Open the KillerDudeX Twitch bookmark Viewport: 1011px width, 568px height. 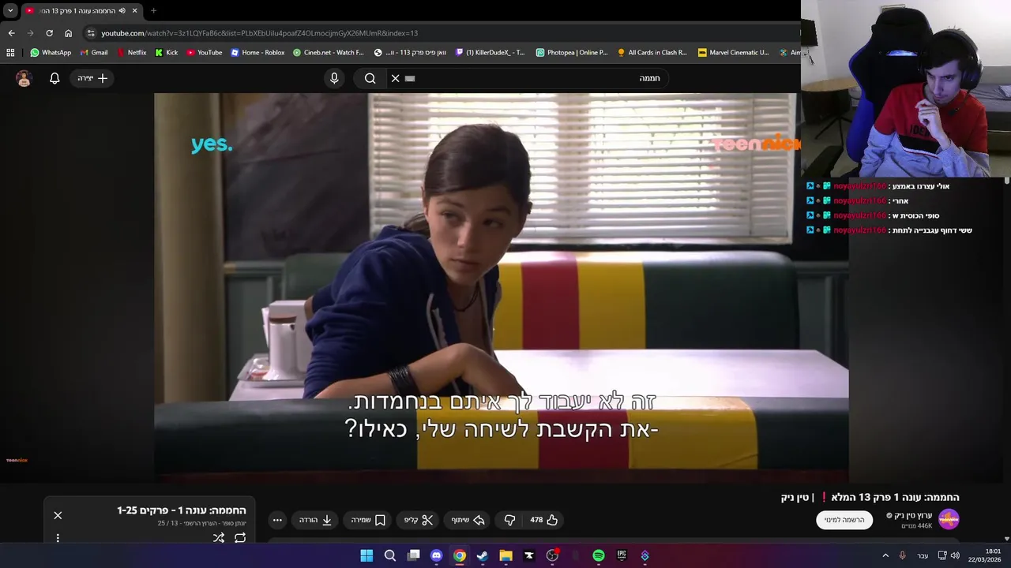click(x=490, y=53)
